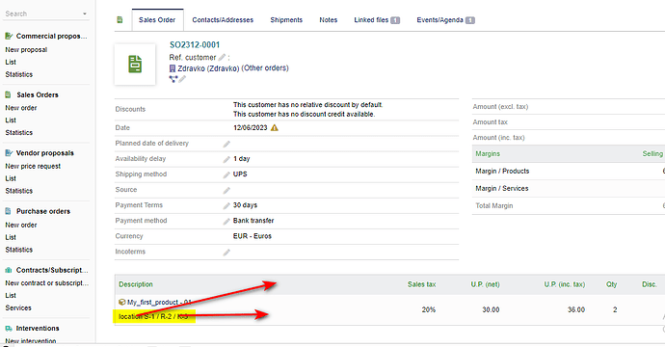
Task: Click the project link icon under Zdravko
Action: pyautogui.click(x=173, y=79)
